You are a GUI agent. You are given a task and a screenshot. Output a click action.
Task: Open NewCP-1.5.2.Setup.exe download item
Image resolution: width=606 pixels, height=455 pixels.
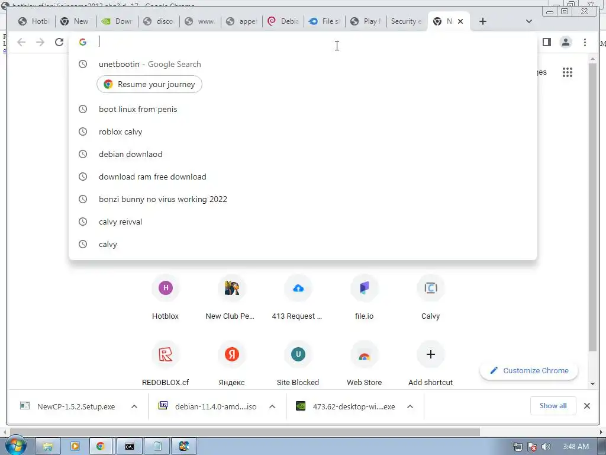(x=69, y=406)
